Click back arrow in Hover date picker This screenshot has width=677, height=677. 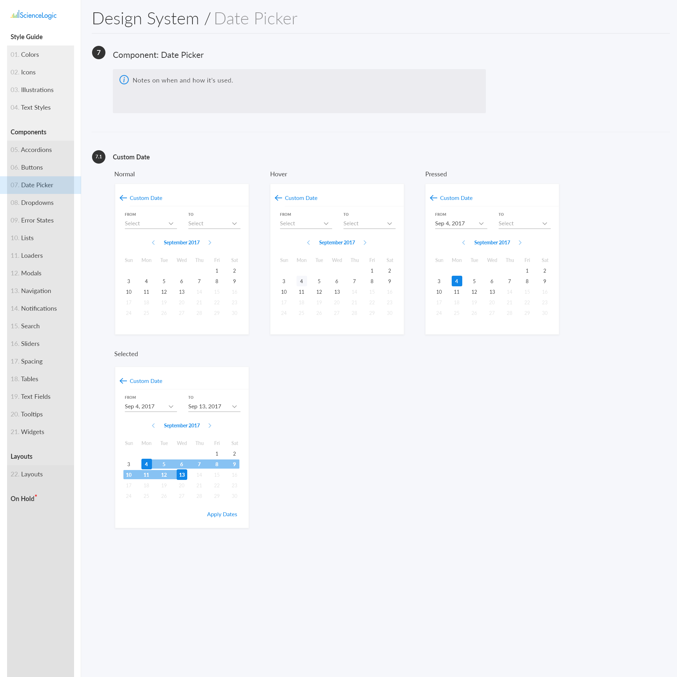point(278,198)
